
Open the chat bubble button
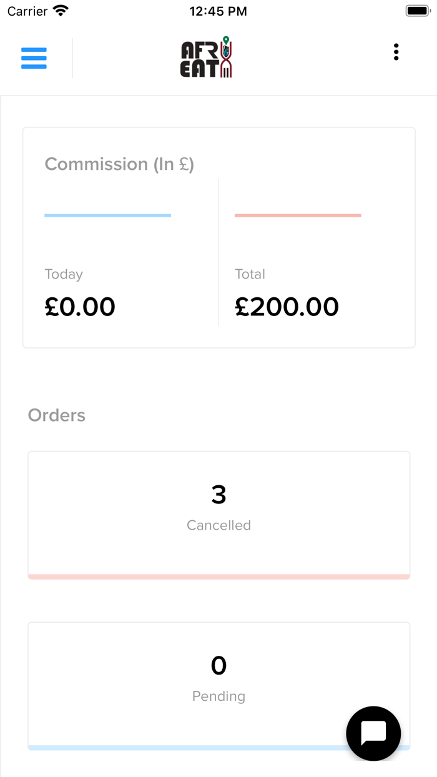coord(373,733)
